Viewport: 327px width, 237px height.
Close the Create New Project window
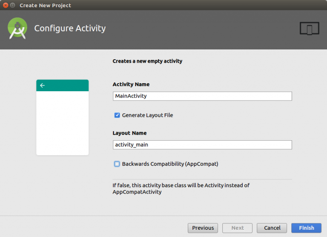(x=6, y=5)
